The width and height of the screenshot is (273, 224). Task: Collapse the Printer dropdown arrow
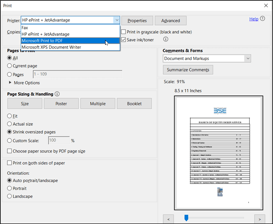pos(116,20)
